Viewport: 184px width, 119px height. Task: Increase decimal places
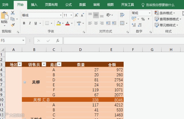tap(134, 25)
